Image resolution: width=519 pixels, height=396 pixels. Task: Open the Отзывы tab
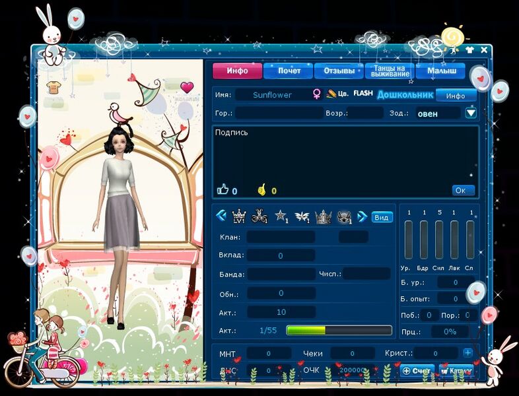pos(339,71)
